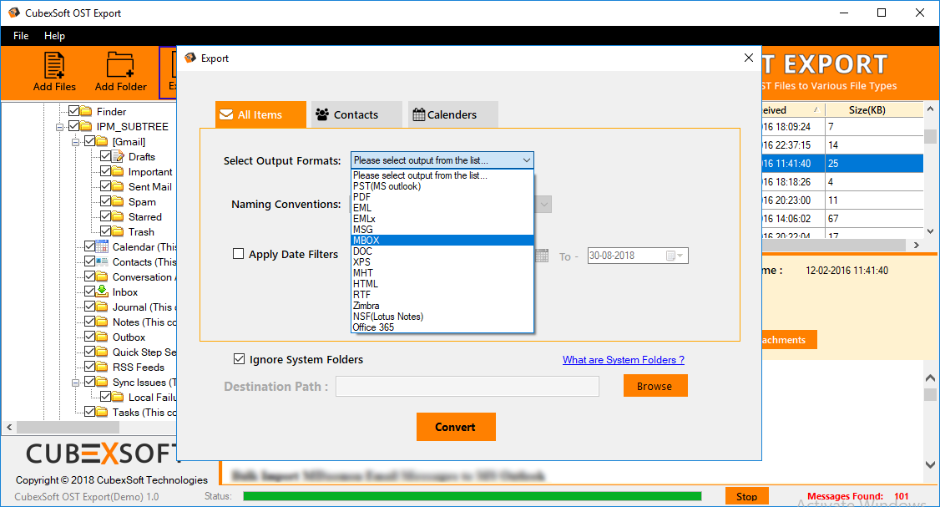Collapse the Sync Issues tree node
The image size is (940, 507).
click(x=75, y=383)
